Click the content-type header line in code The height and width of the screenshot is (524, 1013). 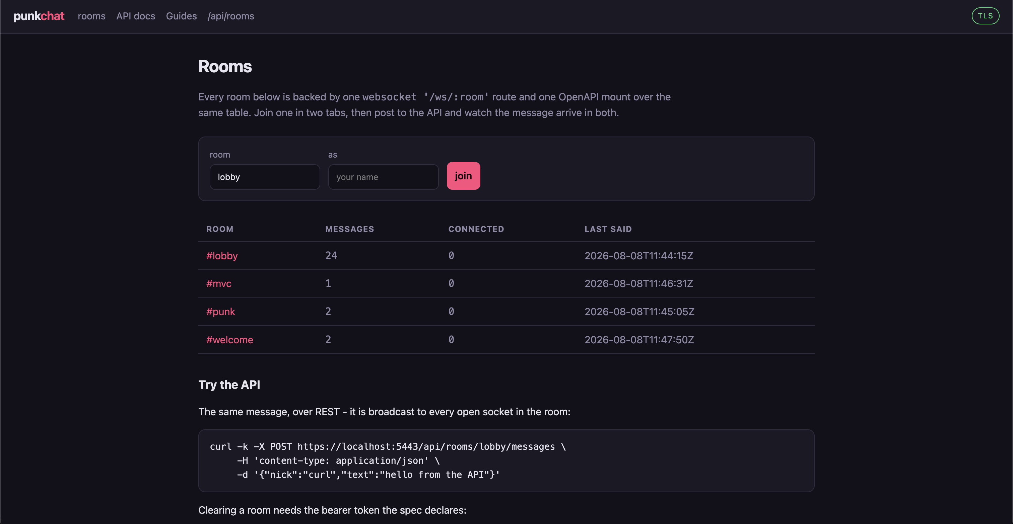click(338, 461)
